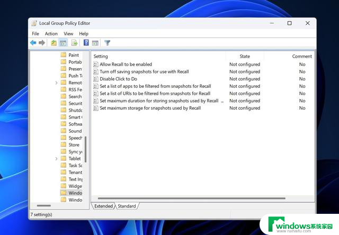Toggle the console tree pane icon
339x235 pixels.
pyautogui.click(x=63, y=43)
